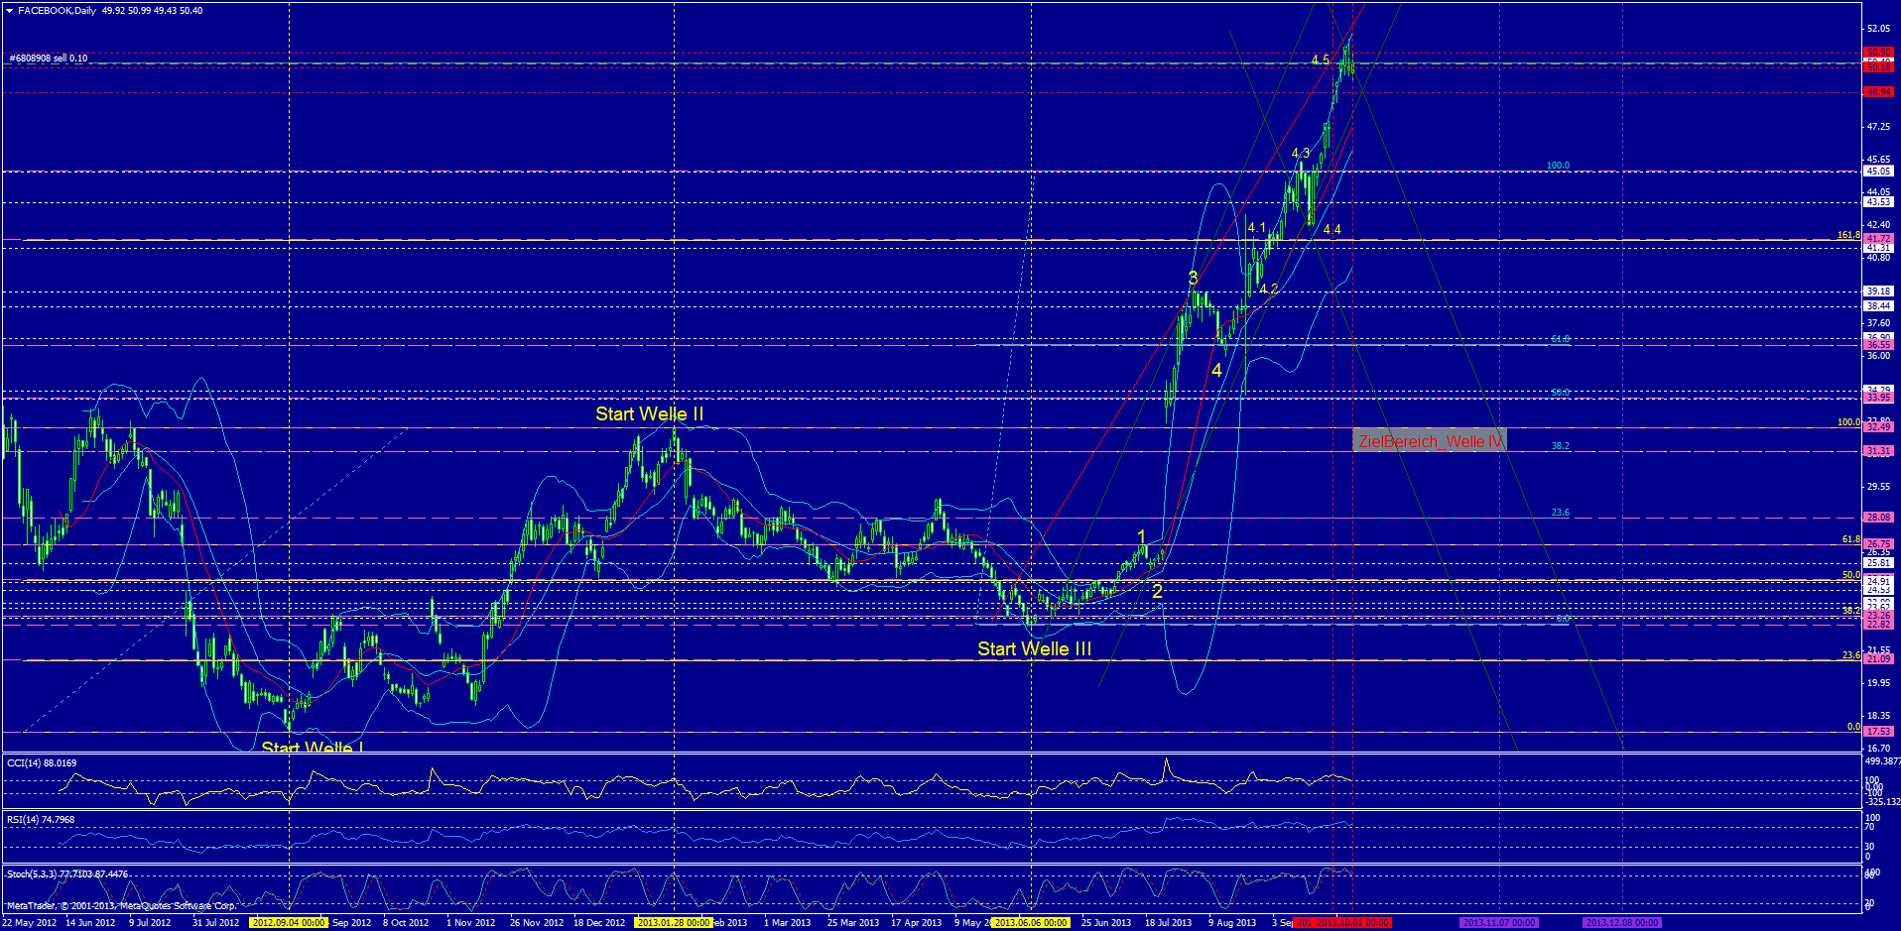Select the 2013.11.07 00:00 purple date marker
Screen dimensions: 1901x931
[x=1498, y=923]
